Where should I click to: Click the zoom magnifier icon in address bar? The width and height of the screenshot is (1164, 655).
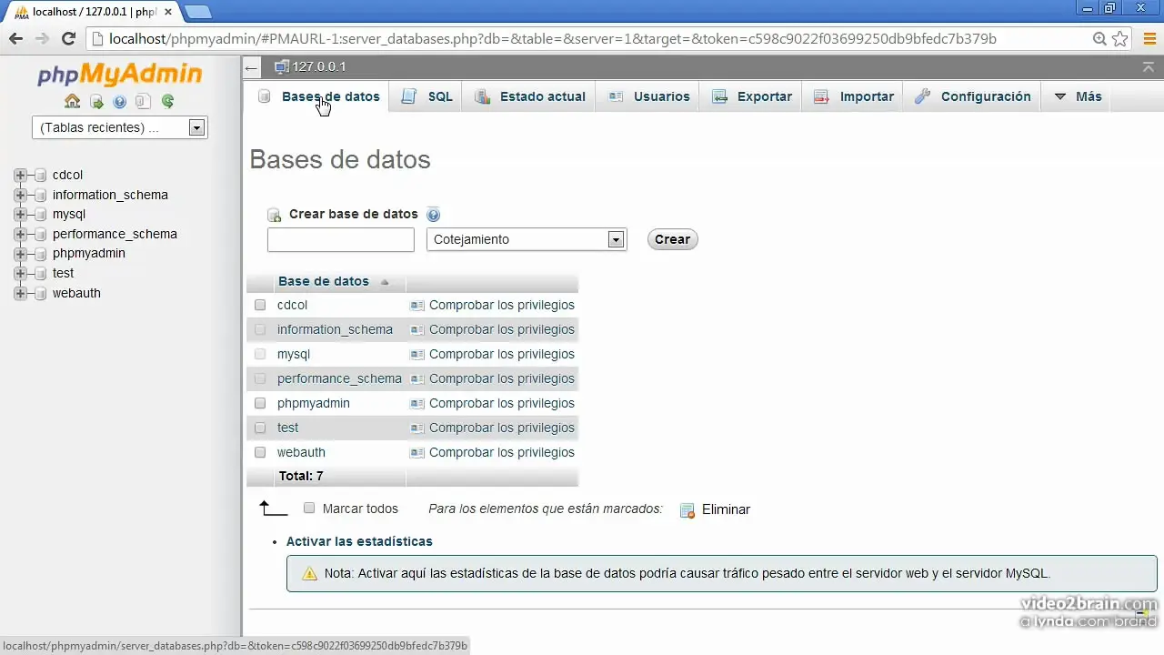pyautogui.click(x=1099, y=39)
